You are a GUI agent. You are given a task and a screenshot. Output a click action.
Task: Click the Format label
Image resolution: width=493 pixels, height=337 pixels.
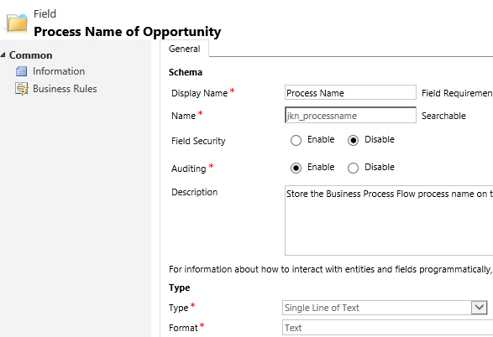(x=183, y=328)
